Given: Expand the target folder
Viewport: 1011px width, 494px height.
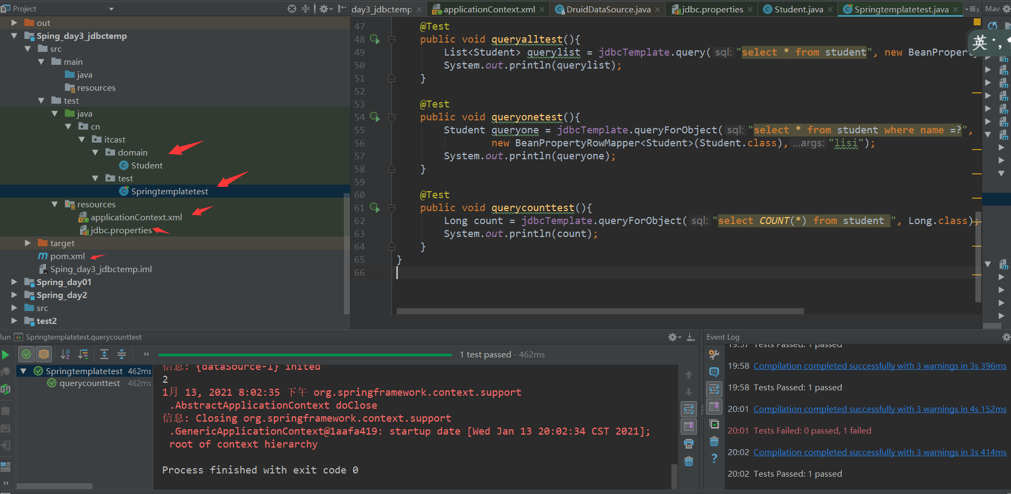Looking at the screenshot, I should coord(28,243).
